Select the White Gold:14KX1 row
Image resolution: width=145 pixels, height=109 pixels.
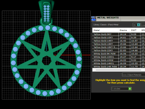[x=119, y=63]
